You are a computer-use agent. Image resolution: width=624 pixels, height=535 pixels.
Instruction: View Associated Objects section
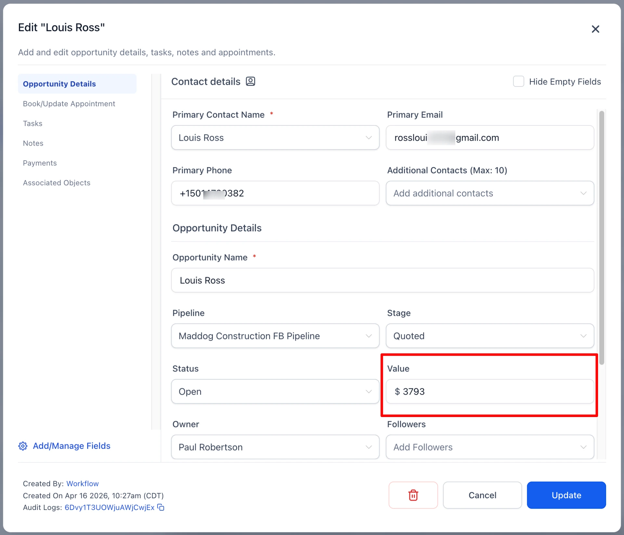57,183
